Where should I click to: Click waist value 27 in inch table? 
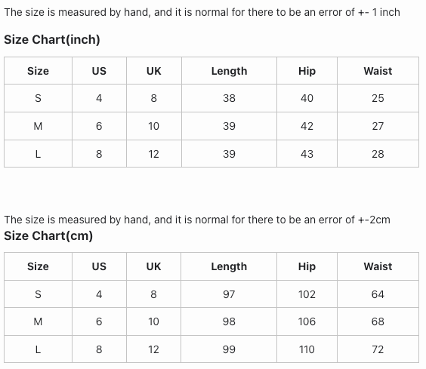(378, 126)
